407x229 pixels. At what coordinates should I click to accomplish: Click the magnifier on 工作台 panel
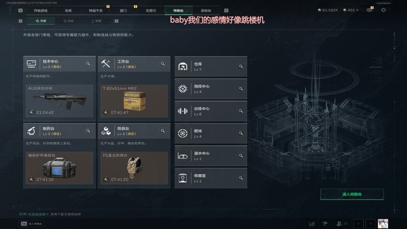point(163,64)
